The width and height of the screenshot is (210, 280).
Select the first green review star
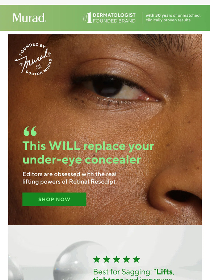click(97, 259)
